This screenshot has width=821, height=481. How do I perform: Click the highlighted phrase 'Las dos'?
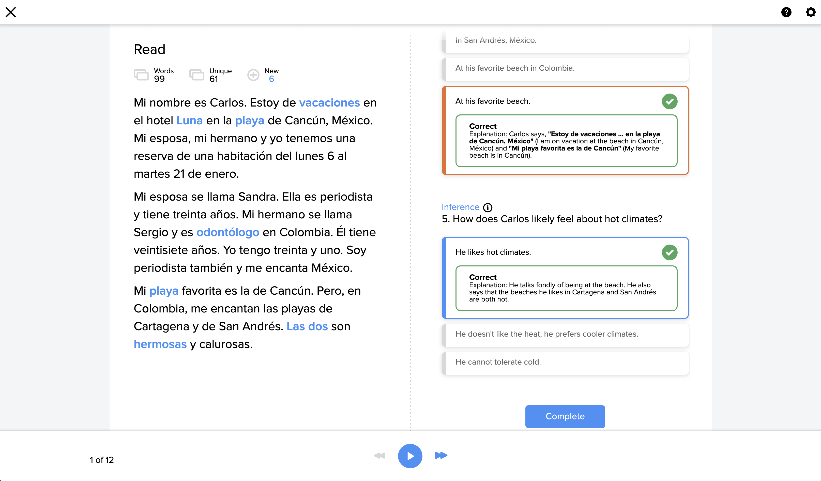(x=307, y=326)
